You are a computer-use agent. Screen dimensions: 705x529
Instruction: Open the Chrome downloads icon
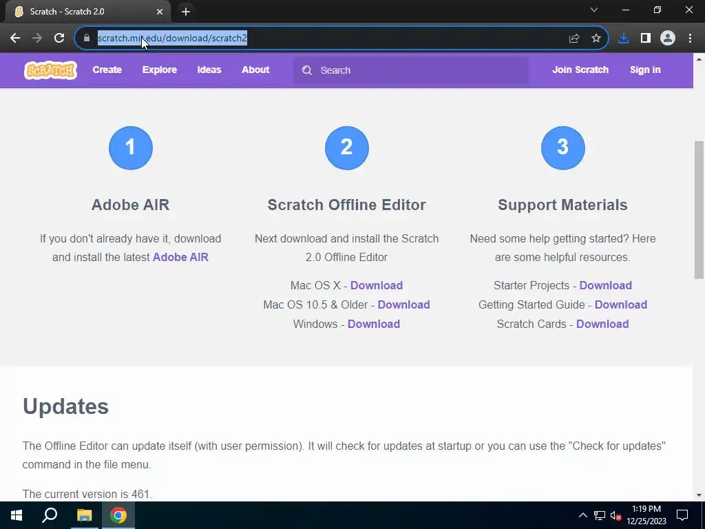624,39
